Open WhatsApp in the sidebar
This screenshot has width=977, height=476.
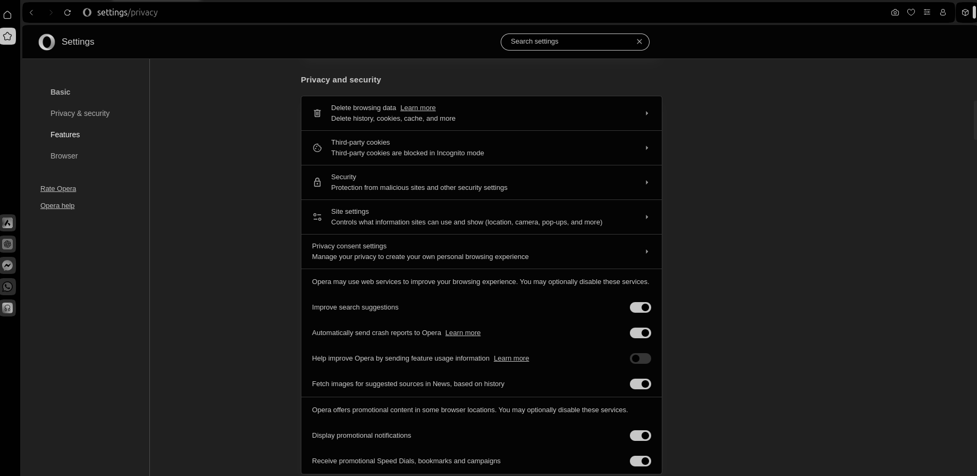tap(7, 287)
